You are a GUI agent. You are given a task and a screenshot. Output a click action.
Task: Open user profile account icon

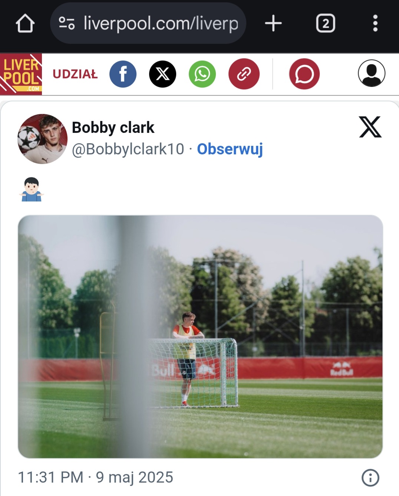(x=372, y=73)
